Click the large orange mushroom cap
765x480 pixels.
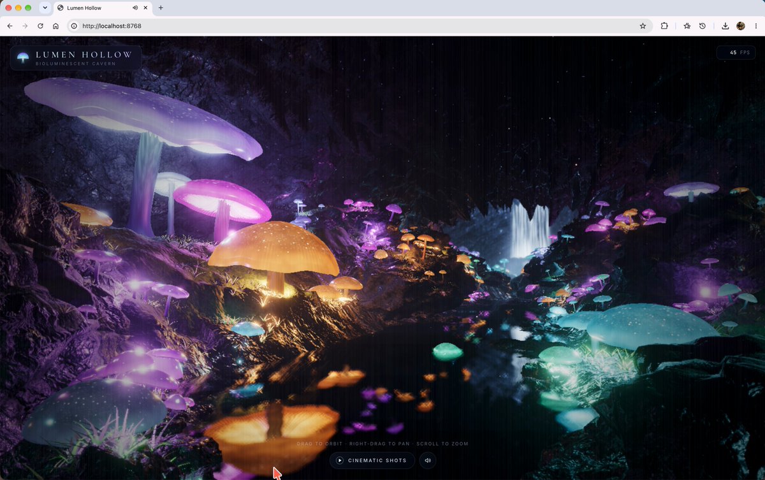point(273,249)
